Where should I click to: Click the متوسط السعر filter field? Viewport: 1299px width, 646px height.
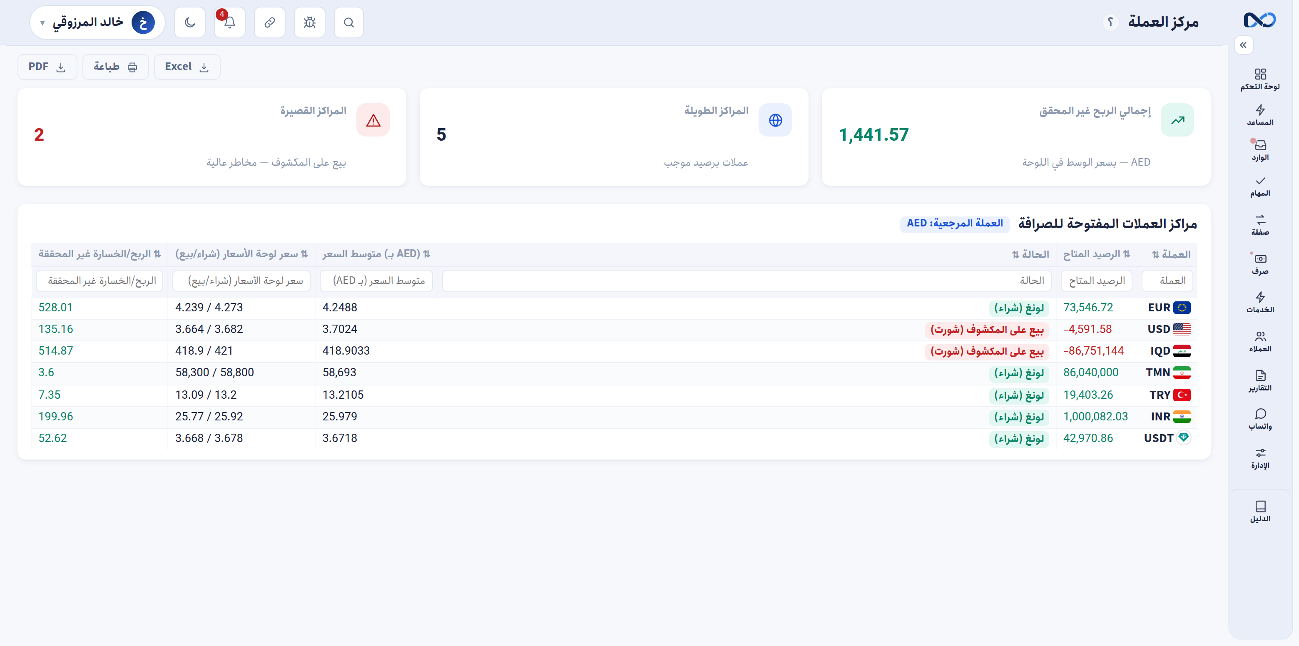pyautogui.click(x=376, y=281)
